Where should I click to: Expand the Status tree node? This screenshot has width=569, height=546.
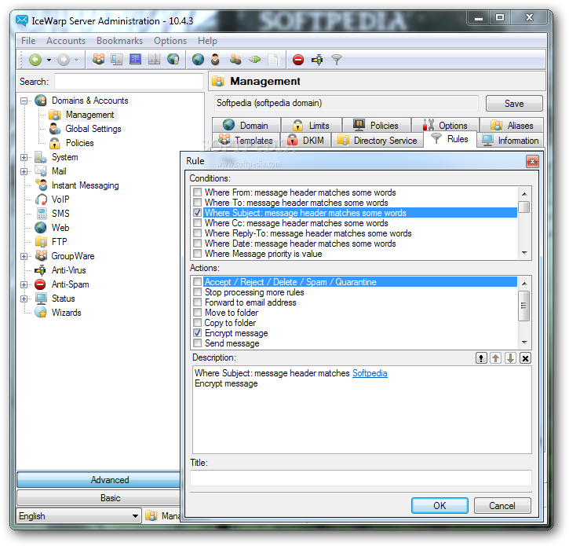coord(24,299)
